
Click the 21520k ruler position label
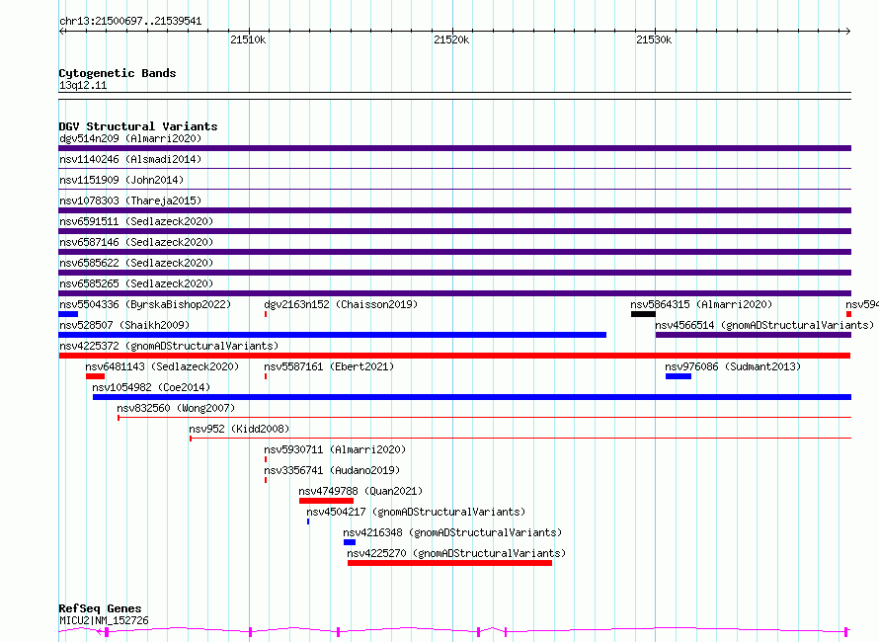(x=451, y=40)
